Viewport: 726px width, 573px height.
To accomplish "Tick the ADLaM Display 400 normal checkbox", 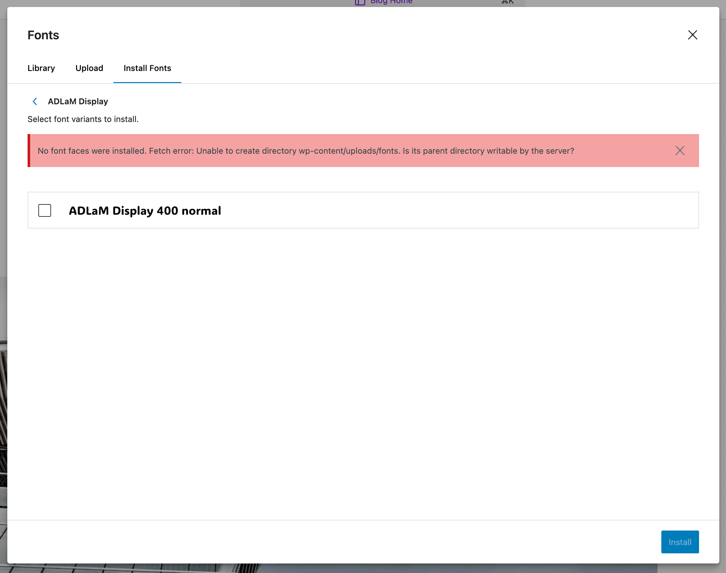I will pos(45,210).
